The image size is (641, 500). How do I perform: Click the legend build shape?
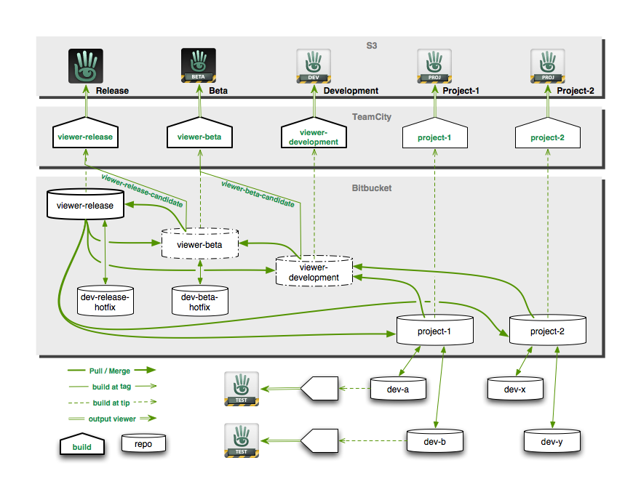82,444
